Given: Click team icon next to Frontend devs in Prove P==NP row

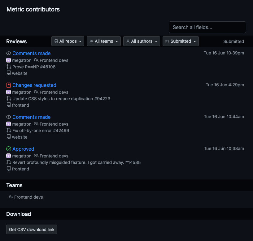Looking at the screenshot, I should 36,60.
